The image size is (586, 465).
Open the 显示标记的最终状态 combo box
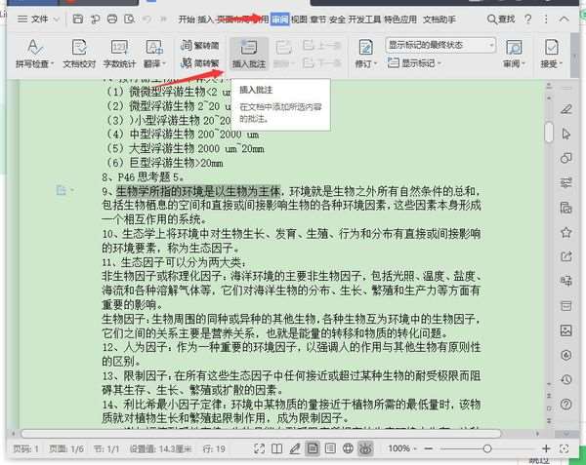click(x=440, y=45)
